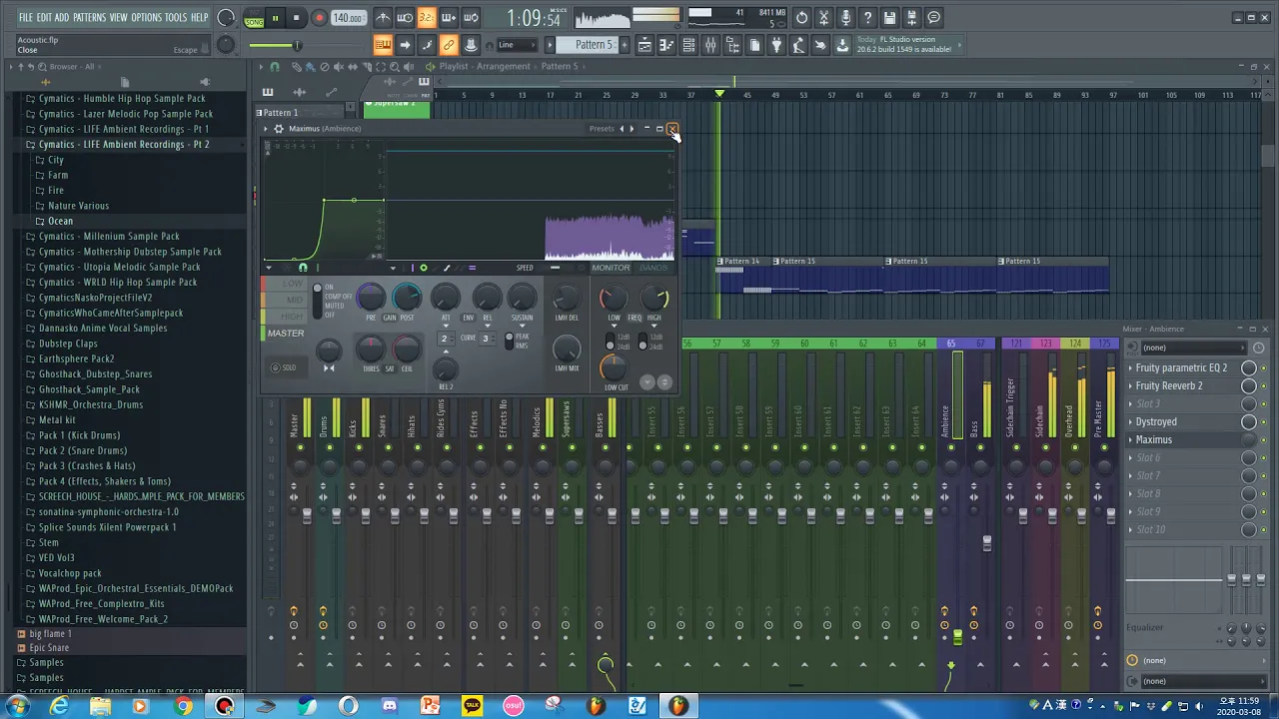Screen dimensions: 1279x719
Task: Select the MASTER band in Maximus
Action: [x=285, y=333]
